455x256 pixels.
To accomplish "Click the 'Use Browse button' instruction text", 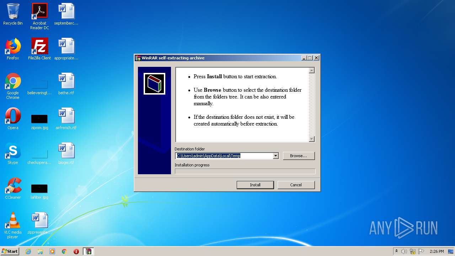I will point(247,97).
